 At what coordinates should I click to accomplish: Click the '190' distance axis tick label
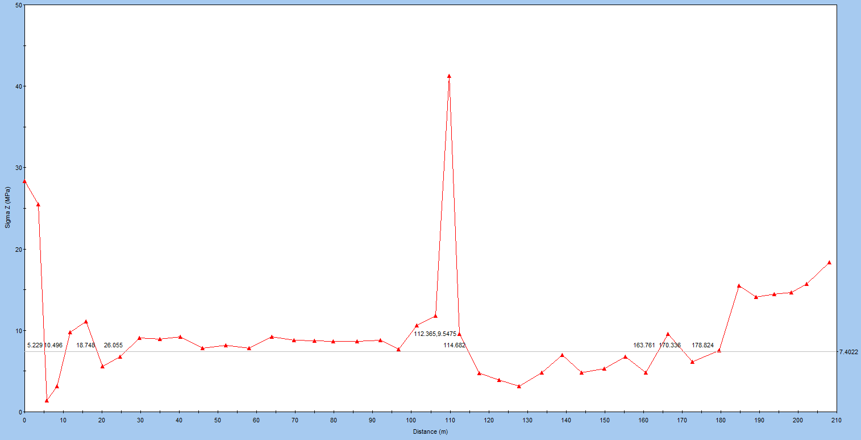(x=759, y=420)
